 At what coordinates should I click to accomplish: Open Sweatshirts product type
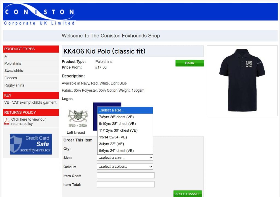[14, 71]
